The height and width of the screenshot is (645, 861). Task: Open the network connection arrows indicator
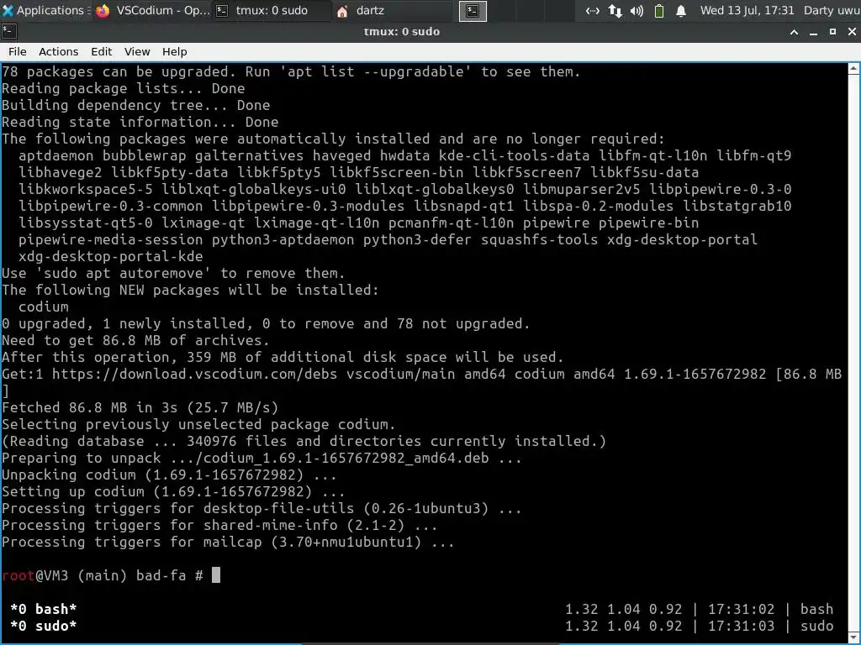coord(593,11)
